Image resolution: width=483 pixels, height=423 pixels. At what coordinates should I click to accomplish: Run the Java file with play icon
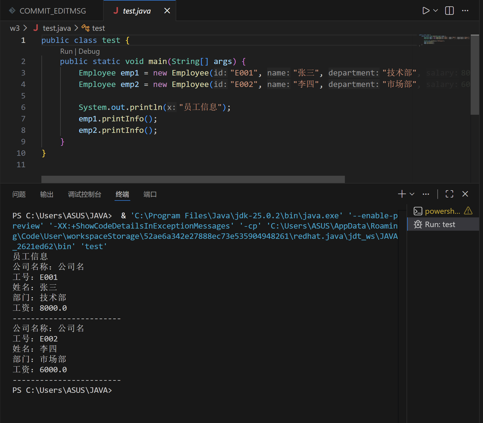tap(426, 11)
